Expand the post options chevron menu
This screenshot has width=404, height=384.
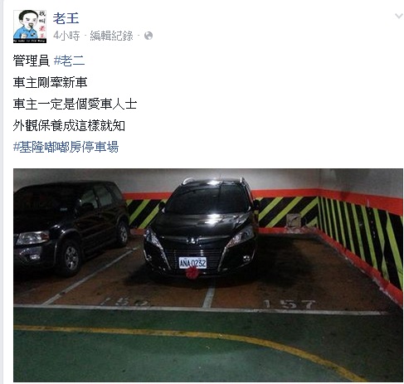(399, 16)
